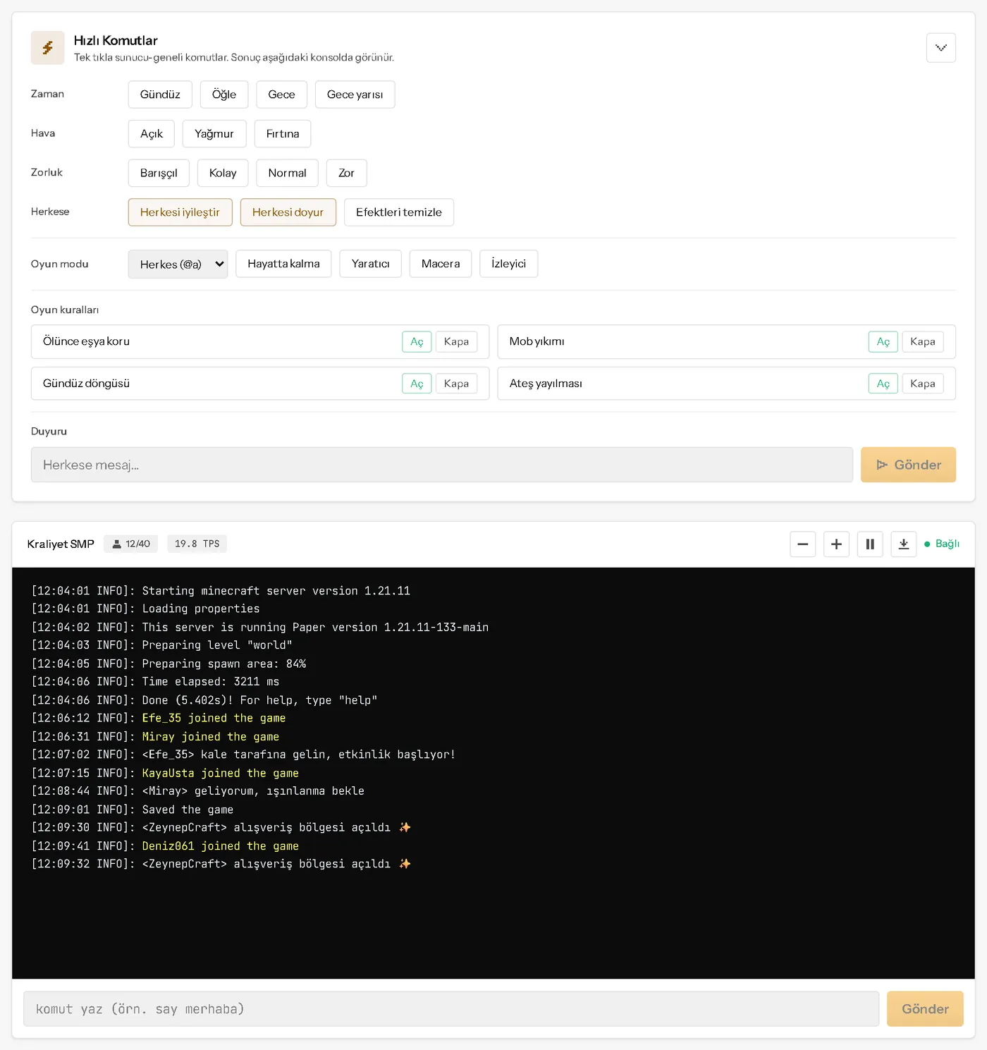Click the lightning bolt Hızlı Komutlar icon
Image resolution: width=987 pixels, height=1050 pixels.
[48, 48]
